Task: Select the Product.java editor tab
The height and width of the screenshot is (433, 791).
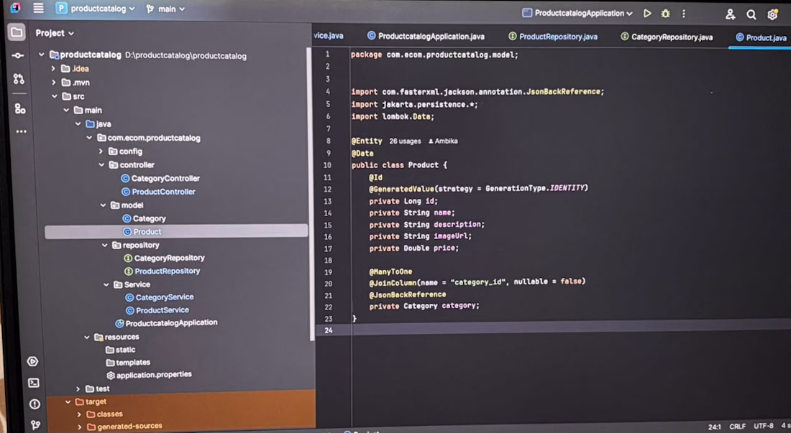Action: tap(761, 38)
